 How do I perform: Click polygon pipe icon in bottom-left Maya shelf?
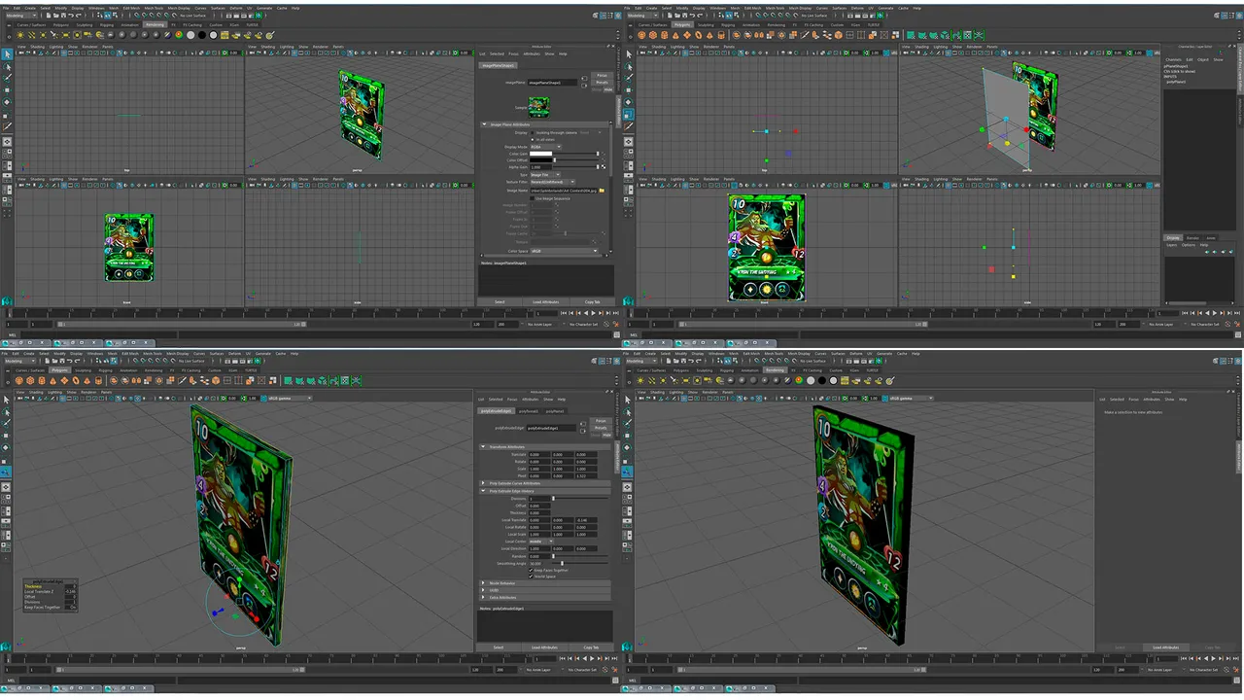point(98,381)
